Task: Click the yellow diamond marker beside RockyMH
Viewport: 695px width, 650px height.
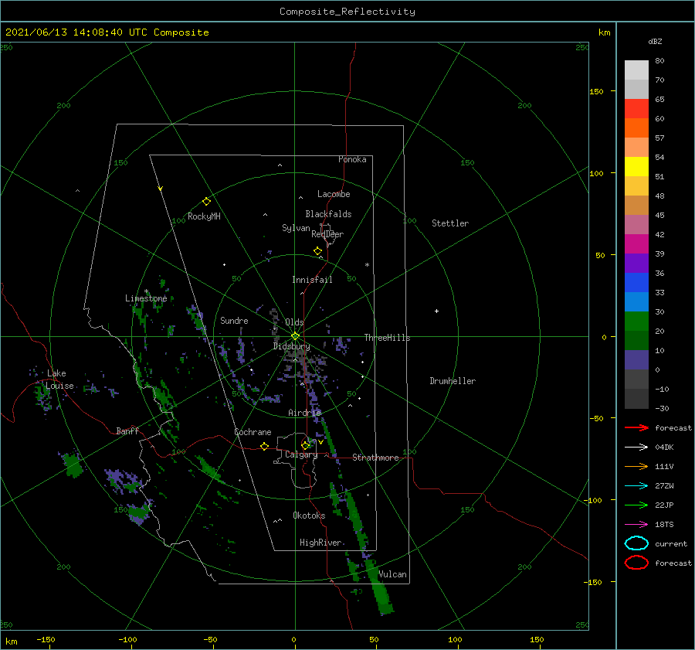Action: (x=206, y=202)
